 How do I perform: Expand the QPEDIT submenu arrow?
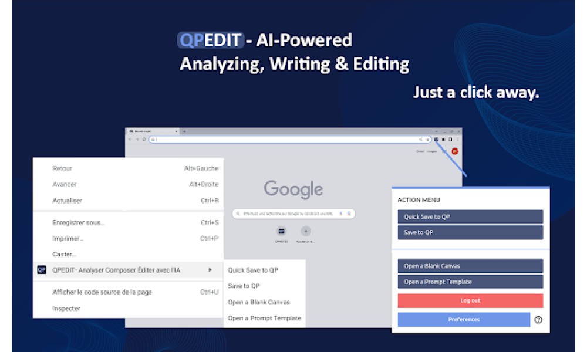tap(210, 270)
